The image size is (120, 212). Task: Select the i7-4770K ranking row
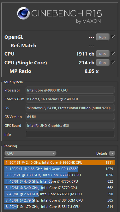coord(60,181)
